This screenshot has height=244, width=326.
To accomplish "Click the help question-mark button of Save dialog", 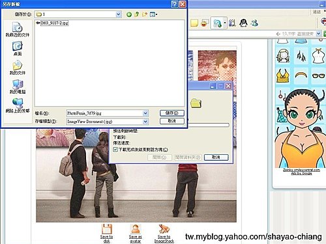I will [x=175, y=4].
